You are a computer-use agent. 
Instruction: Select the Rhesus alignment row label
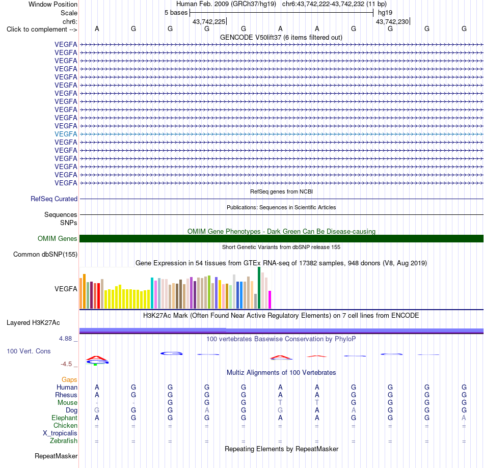66,395
